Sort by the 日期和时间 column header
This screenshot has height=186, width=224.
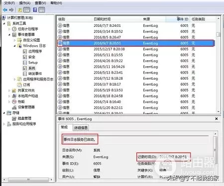(117, 19)
